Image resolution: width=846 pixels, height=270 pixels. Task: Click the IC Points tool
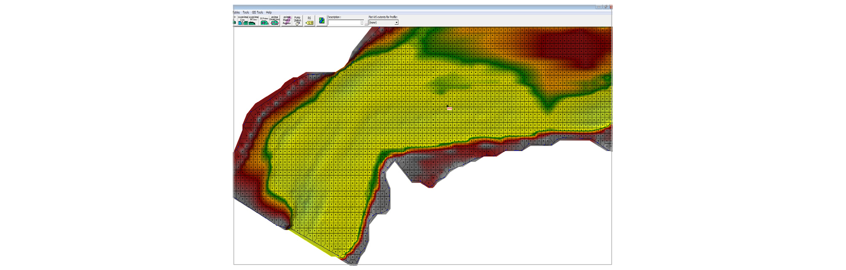tap(264, 21)
